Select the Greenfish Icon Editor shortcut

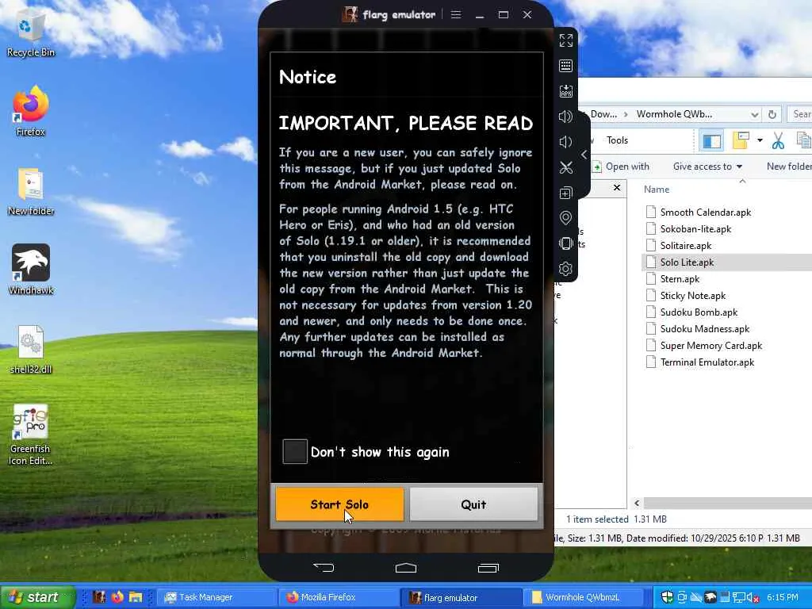(x=31, y=435)
